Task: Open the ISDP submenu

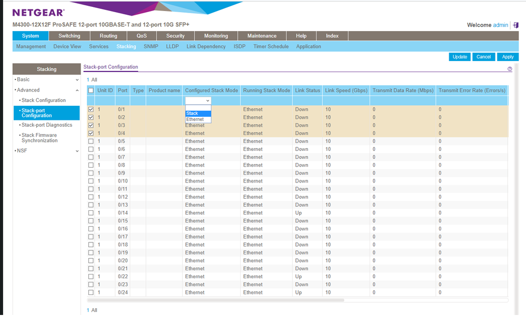Action: (x=240, y=47)
